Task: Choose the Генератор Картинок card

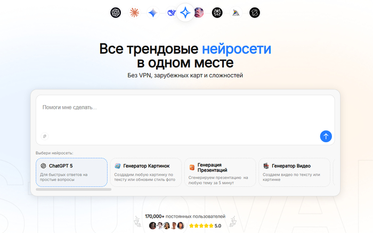Action: (145, 172)
